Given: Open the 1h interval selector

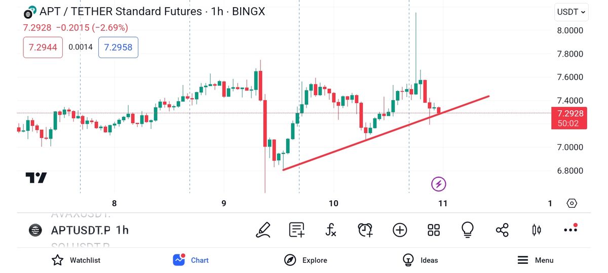Looking at the screenshot, I should point(122,231).
